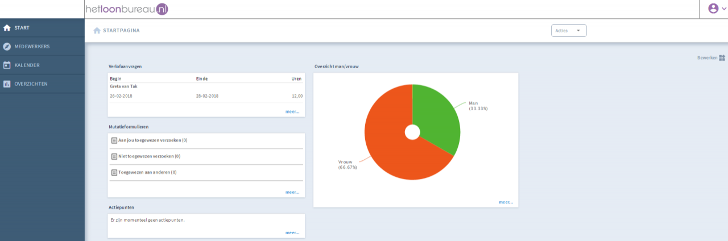
Task: Click the Kalender calendar icon
Action: point(7,65)
